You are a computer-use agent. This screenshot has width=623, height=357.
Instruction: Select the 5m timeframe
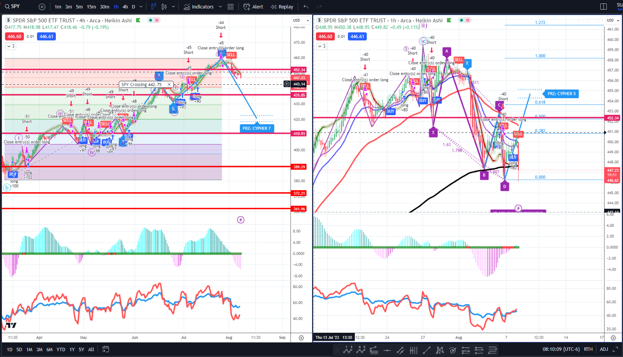tap(79, 7)
